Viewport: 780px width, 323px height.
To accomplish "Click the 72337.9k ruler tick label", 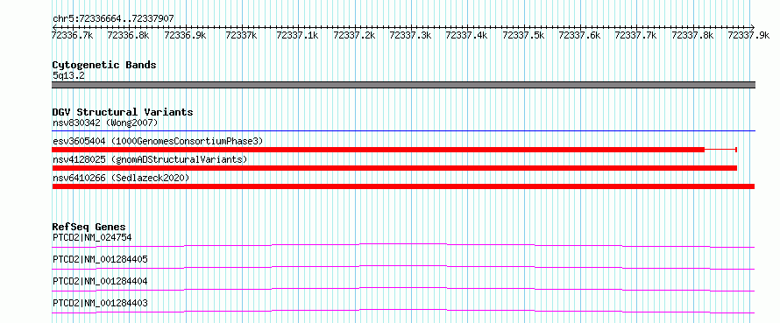I will coord(748,35).
